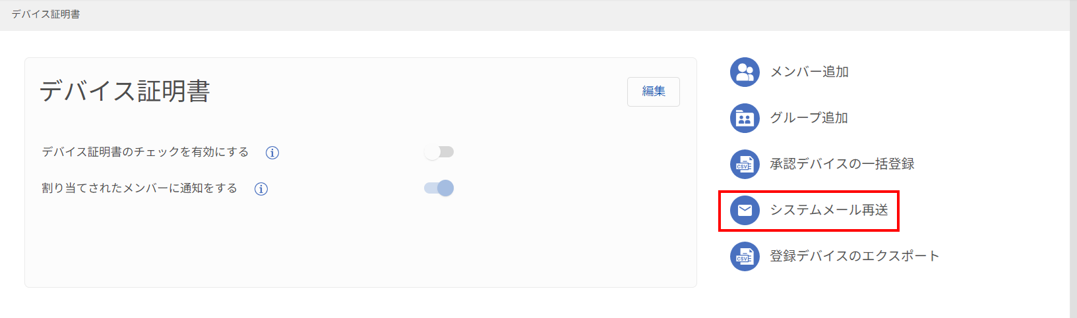Screen dimensions: 1077x318
Task: Click the メンバー追加 people icon
Action: (745, 72)
